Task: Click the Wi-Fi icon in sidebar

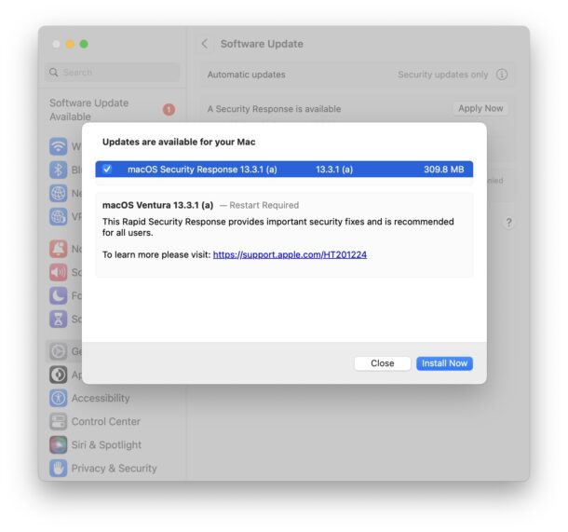Action: coord(59,146)
